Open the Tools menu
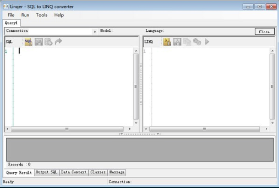 [x=42, y=15]
